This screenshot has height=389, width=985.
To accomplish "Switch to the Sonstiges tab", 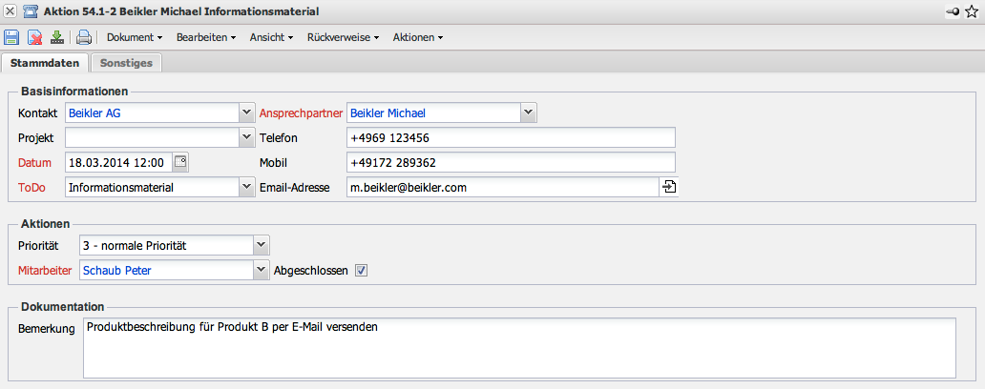I will click(x=126, y=63).
